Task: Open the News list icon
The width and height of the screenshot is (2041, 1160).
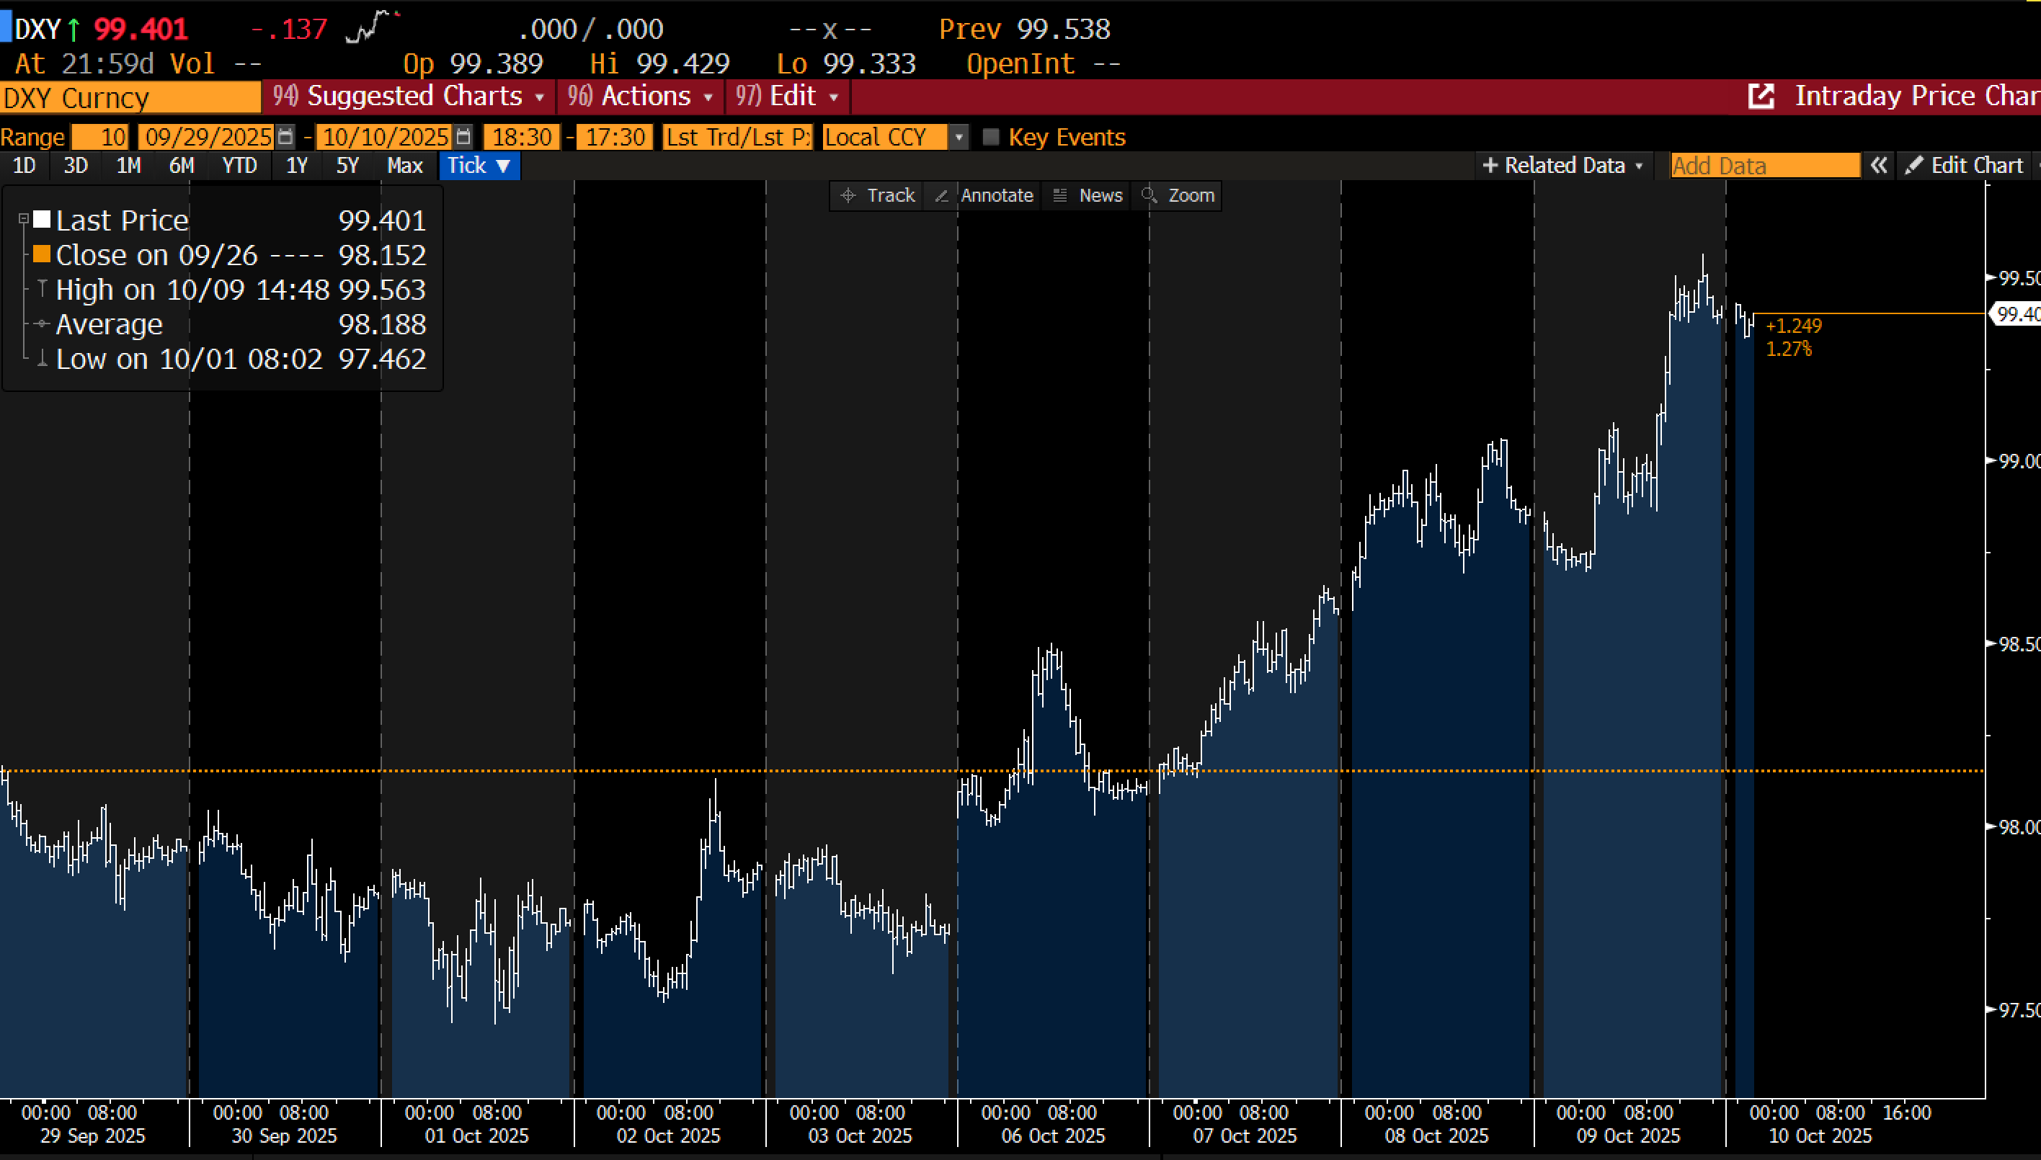Action: coord(1059,195)
